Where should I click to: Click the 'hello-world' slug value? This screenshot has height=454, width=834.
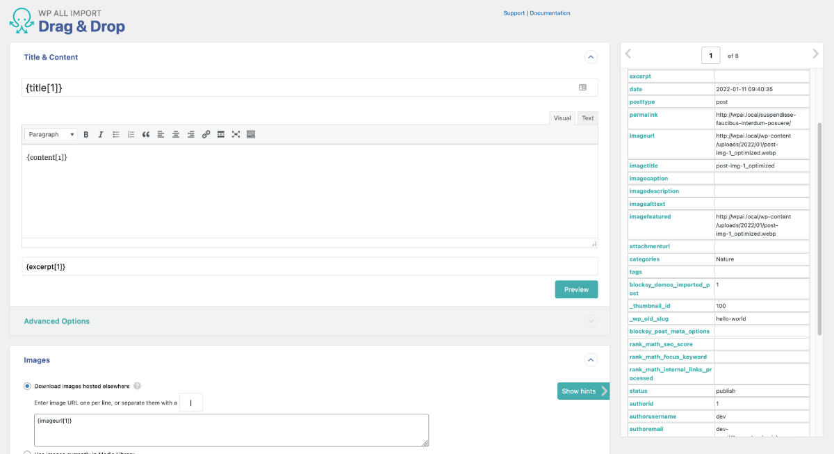[730, 318]
